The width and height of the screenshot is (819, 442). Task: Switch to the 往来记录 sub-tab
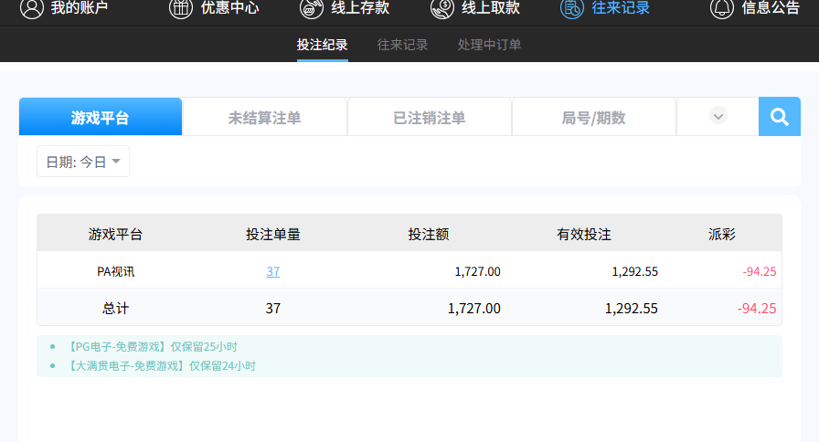point(402,45)
